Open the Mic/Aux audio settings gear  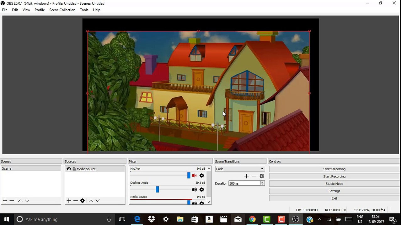tap(202, 176)
